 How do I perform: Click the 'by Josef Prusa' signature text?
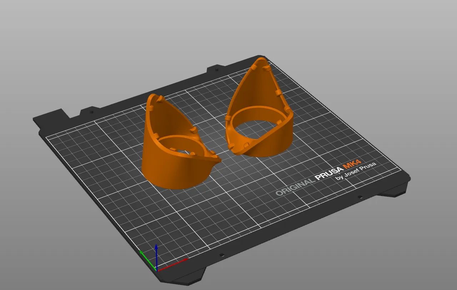coord(355,170)
